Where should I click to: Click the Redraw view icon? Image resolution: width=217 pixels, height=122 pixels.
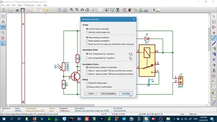82,10
